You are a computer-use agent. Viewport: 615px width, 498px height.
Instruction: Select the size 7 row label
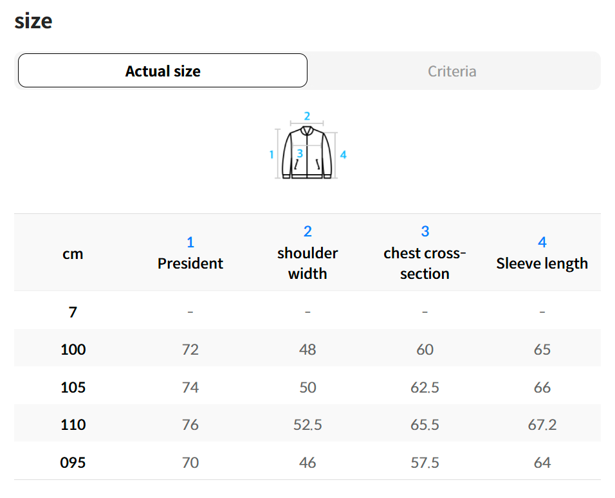(x=73, y=312)
